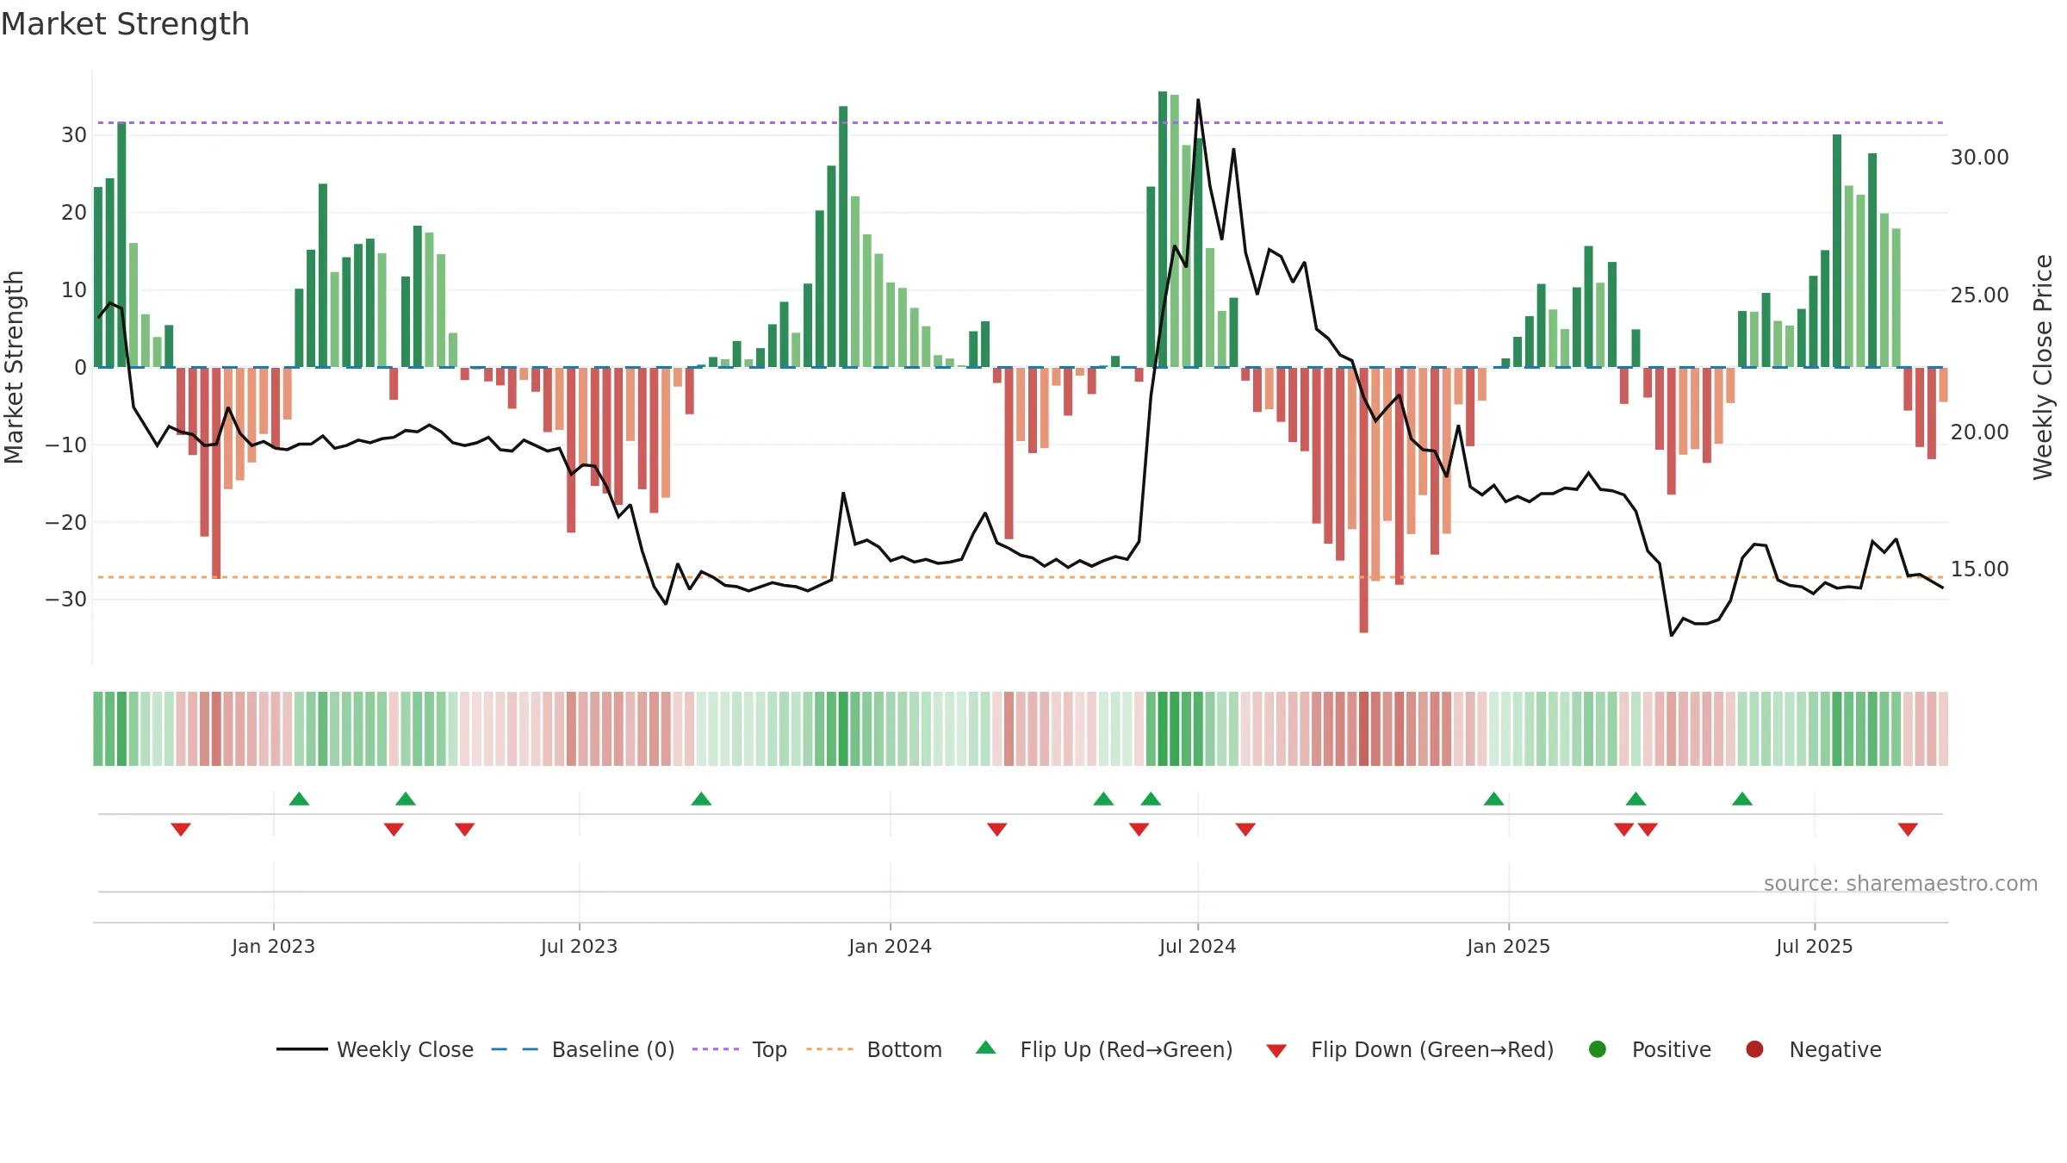Toggle the Negative legend entry
2067x1163 pixels.
tap(1813, 1049)
